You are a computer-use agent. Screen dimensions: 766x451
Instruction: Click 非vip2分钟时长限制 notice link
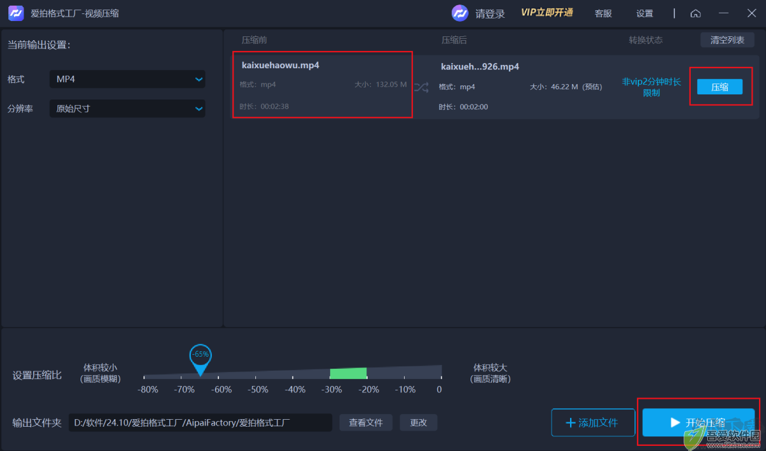652,87
